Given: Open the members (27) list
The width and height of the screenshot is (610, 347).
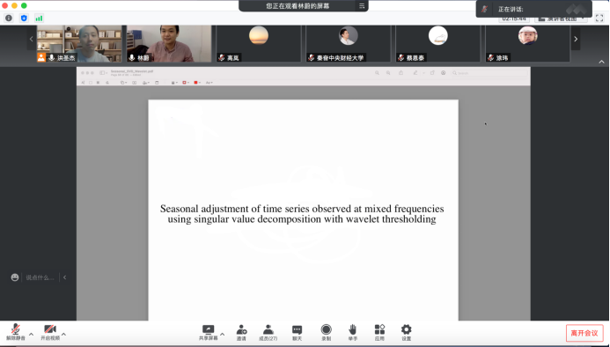Looking at the screenshot, I should pyautogui.click(x=268, y=330).
